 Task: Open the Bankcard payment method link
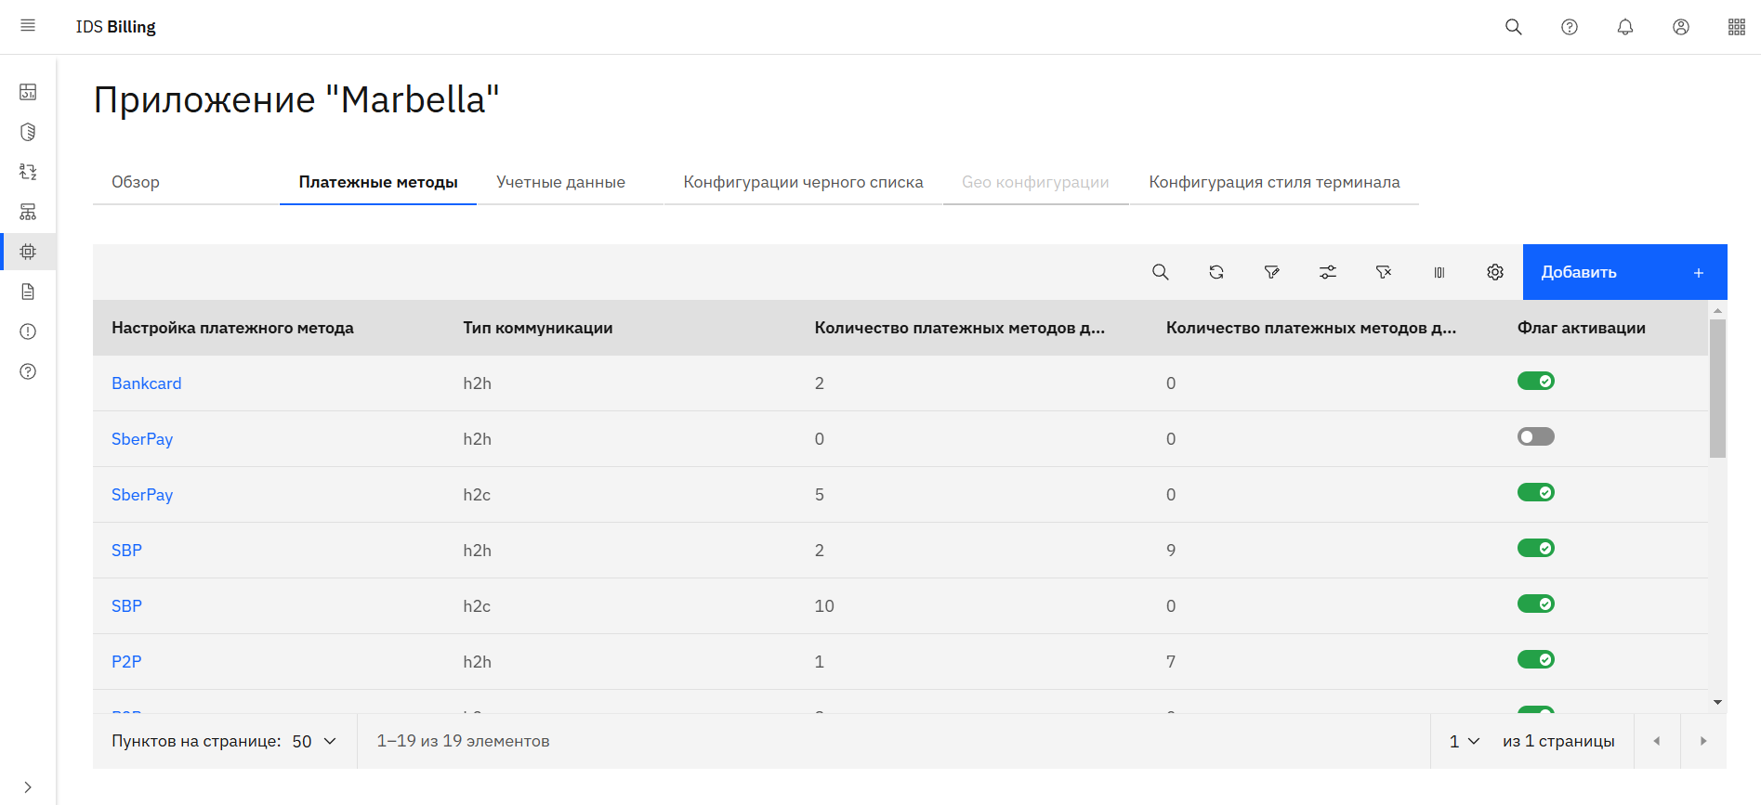pos(146,383)
